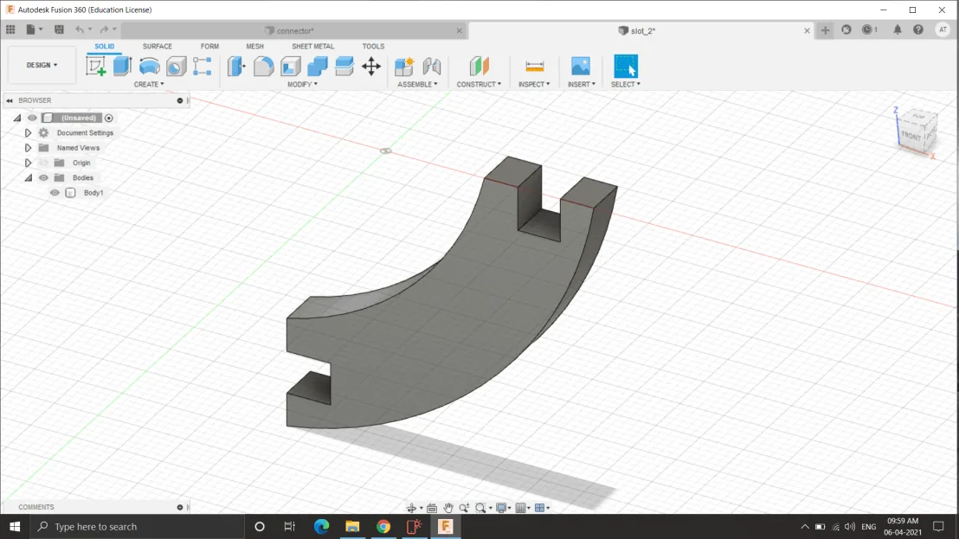Hide Body1 with its eye icon
959x539 pixels.
[55, 192]
